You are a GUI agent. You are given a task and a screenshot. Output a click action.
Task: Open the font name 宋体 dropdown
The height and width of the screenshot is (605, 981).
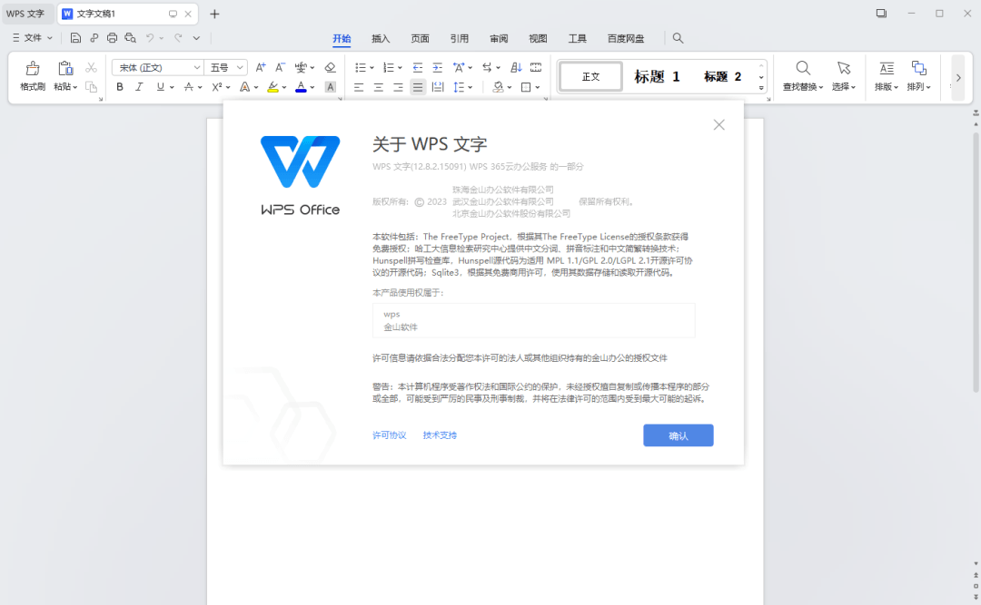[197, 67]
